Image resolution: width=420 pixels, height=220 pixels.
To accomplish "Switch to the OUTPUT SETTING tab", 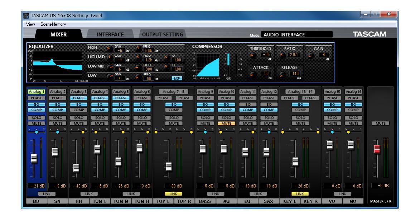I will [163, 35].
